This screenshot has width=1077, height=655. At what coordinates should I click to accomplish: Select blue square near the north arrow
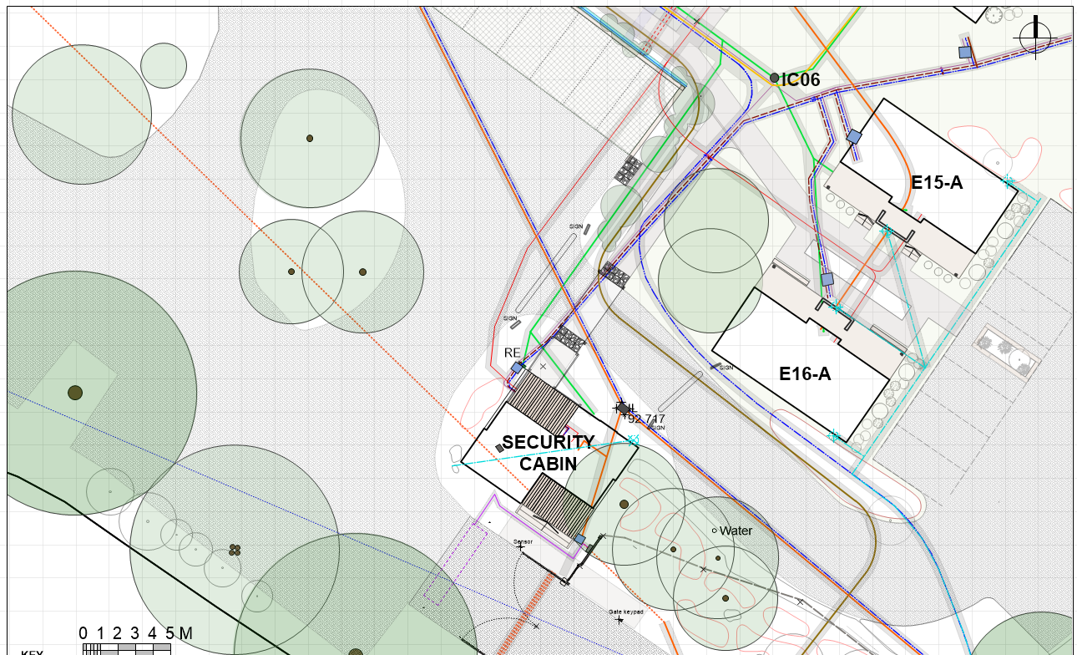[x=965, y=52]
